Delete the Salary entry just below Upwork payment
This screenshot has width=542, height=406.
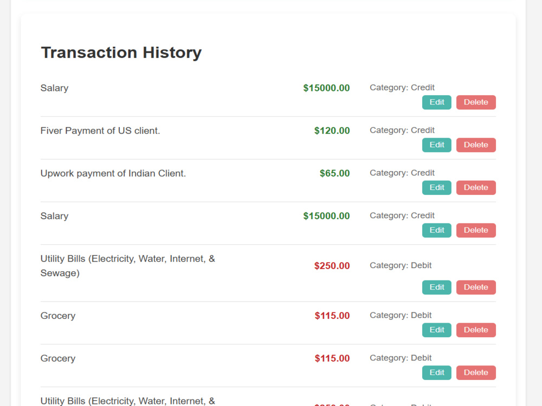coord(476,230)
